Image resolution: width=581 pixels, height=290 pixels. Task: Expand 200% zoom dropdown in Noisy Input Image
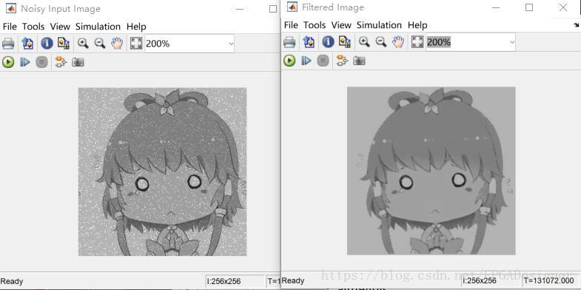231,44
